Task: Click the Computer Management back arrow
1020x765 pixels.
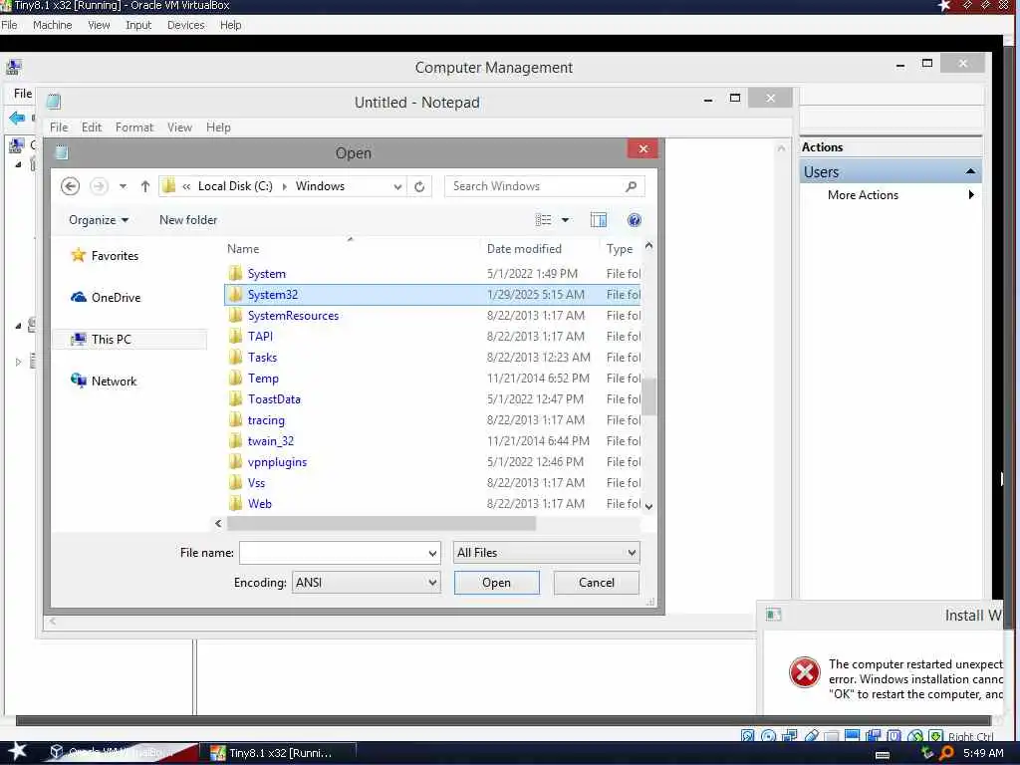Action: click(17, 118)
